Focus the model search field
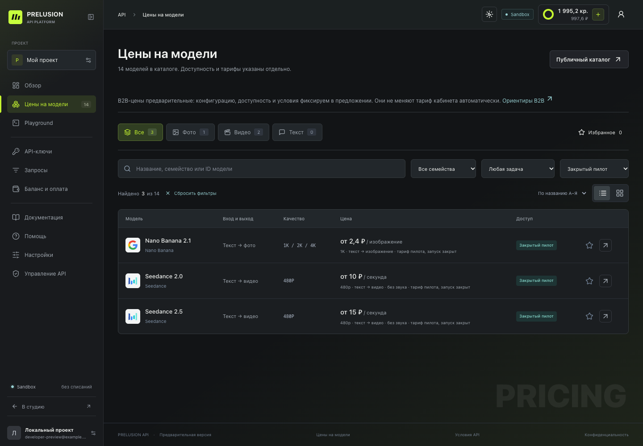This screenshot has width=643, height=446. point(262,169)
